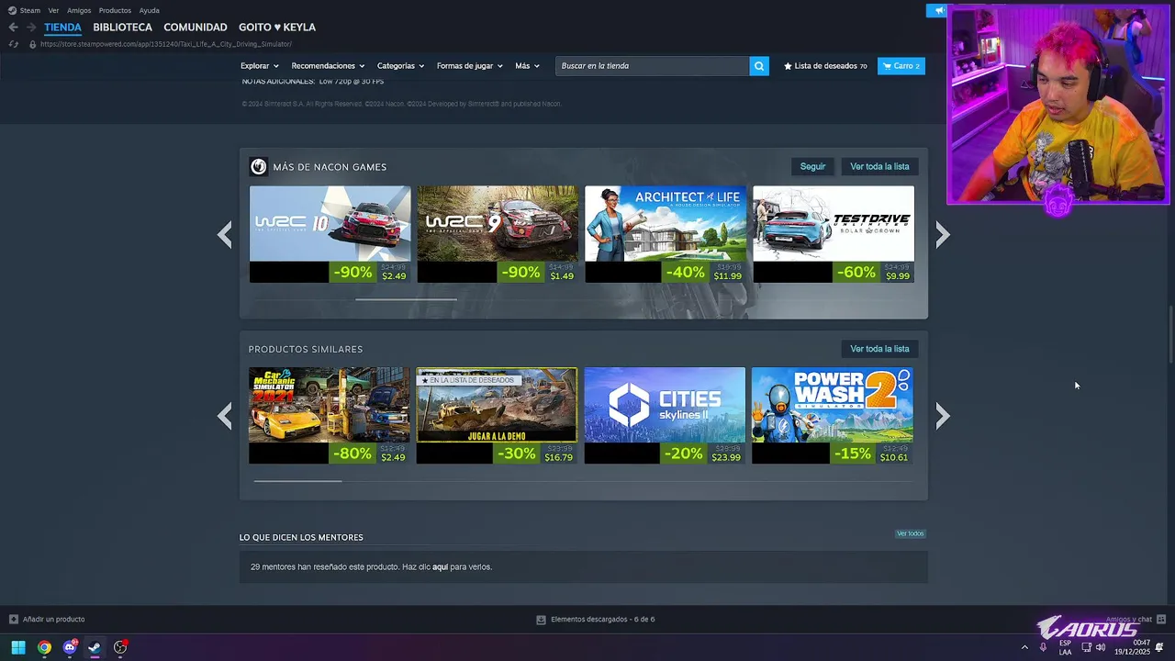The width and height of the screenshot is (1175, 661).
Task: Go forward using the browser forward arrow
Action: (x=31, y=28)
